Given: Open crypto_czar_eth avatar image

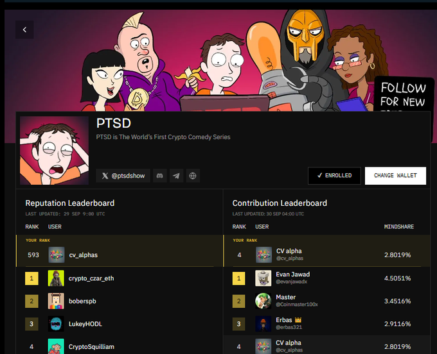Looking at the screenshot, I should point(56,278).
